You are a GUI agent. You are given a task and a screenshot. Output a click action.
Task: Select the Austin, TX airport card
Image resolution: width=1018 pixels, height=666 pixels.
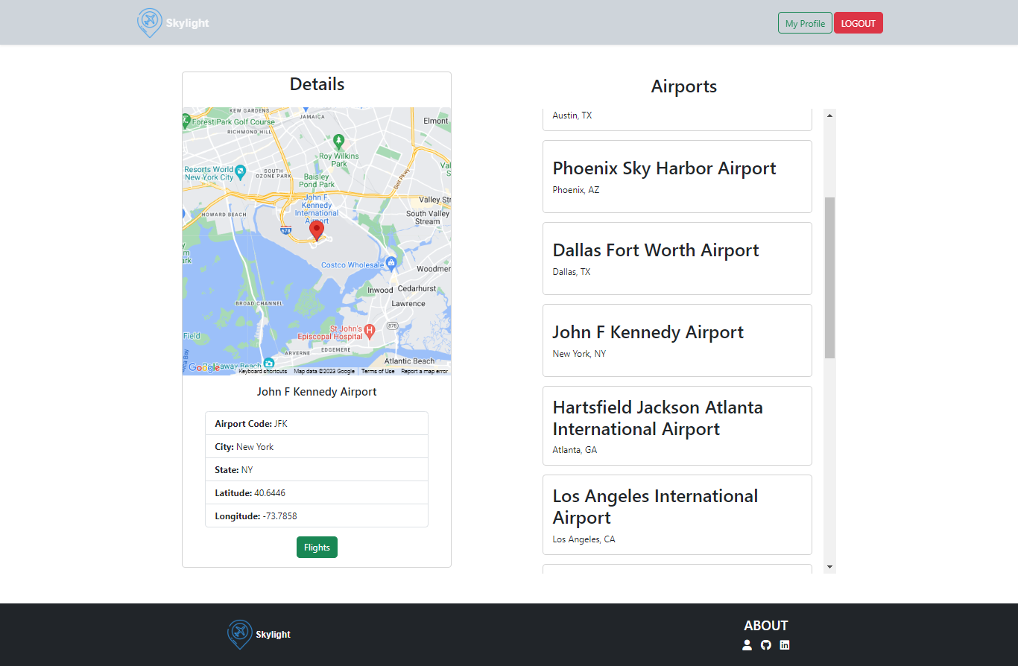677,119
